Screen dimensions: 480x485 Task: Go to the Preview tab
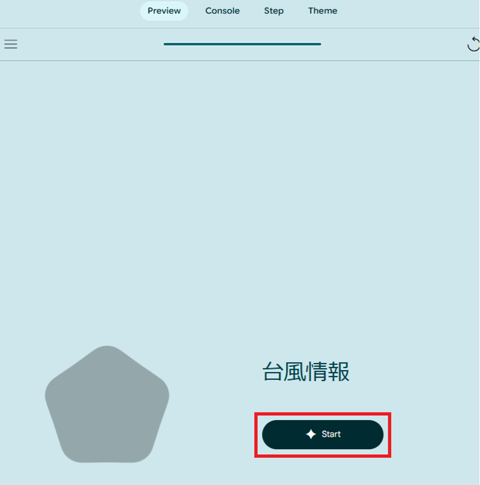click(164, 11)
